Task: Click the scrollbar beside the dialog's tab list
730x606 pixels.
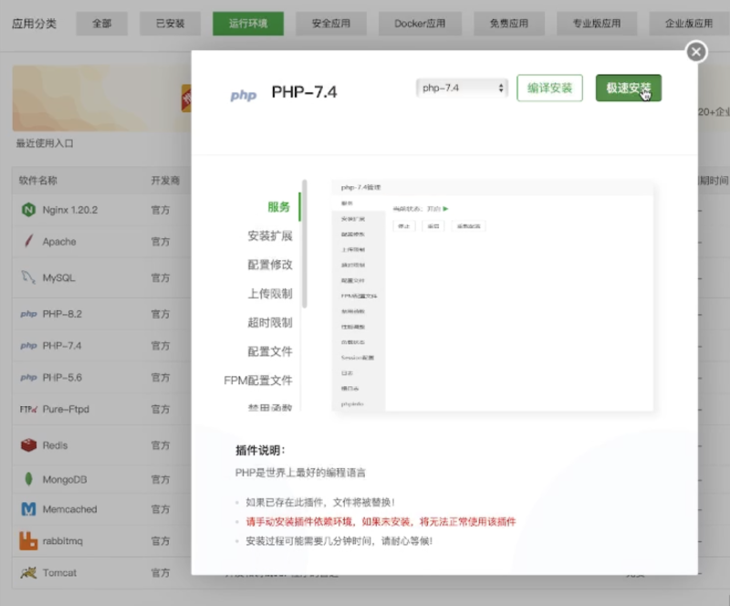Action: [305, 244]
